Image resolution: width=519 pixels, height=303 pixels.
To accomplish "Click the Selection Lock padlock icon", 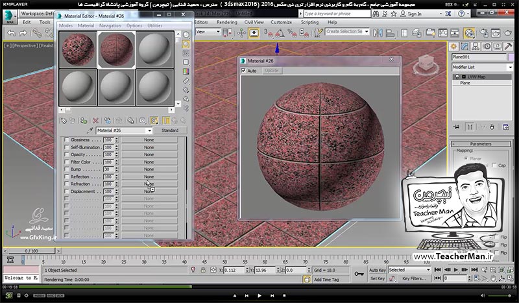I will coord(203,270).
